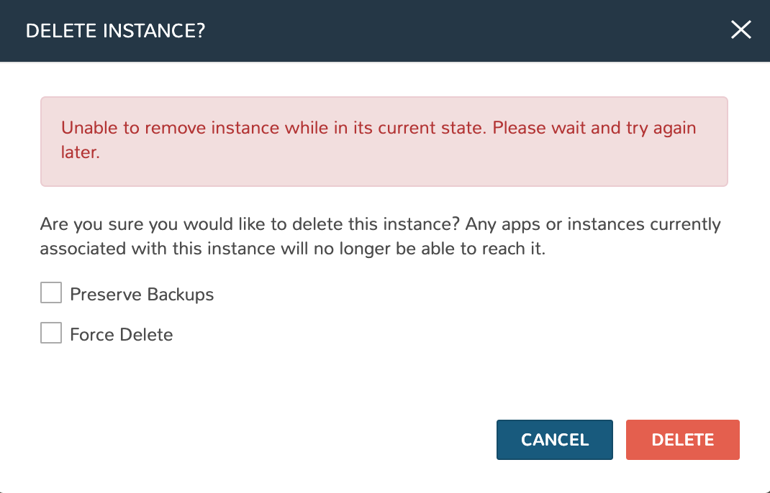
Task: Close the Delete Instance dialog with X
Action: point(740,30)
